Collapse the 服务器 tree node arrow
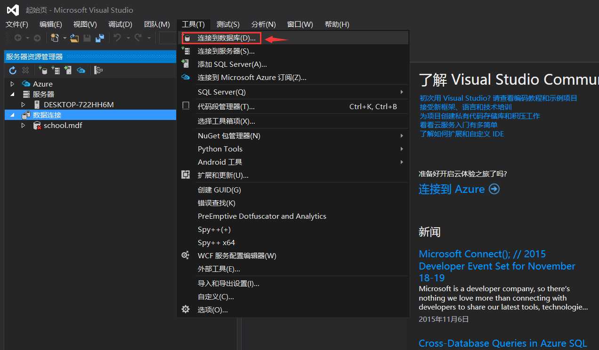Screen dimensions: 599x350 tap(13, 94)
